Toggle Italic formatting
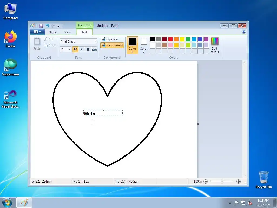277x208 pixels. click(82, 49)
